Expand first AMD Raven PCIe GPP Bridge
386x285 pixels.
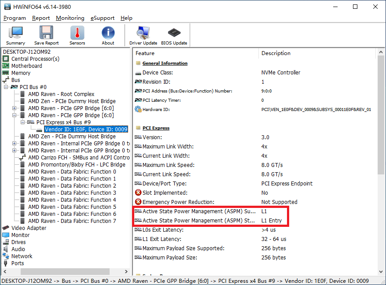[14, 108]
